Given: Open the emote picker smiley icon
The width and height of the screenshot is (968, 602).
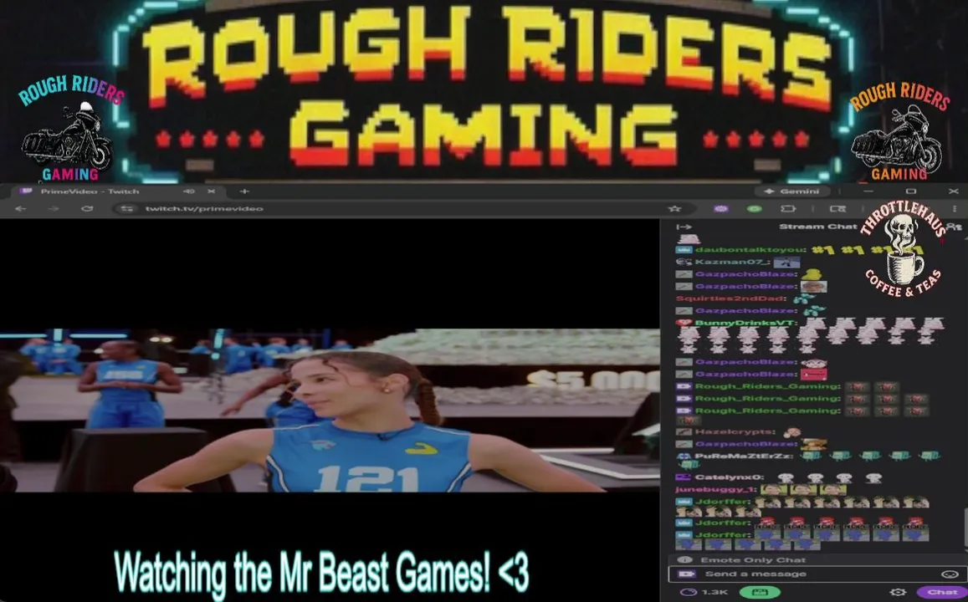Looking at the screenshot, I should 950,574.
